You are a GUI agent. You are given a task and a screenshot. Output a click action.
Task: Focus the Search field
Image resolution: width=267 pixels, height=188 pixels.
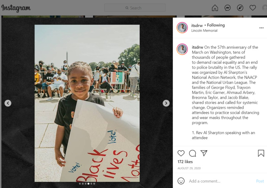click(x=135, y=8)
